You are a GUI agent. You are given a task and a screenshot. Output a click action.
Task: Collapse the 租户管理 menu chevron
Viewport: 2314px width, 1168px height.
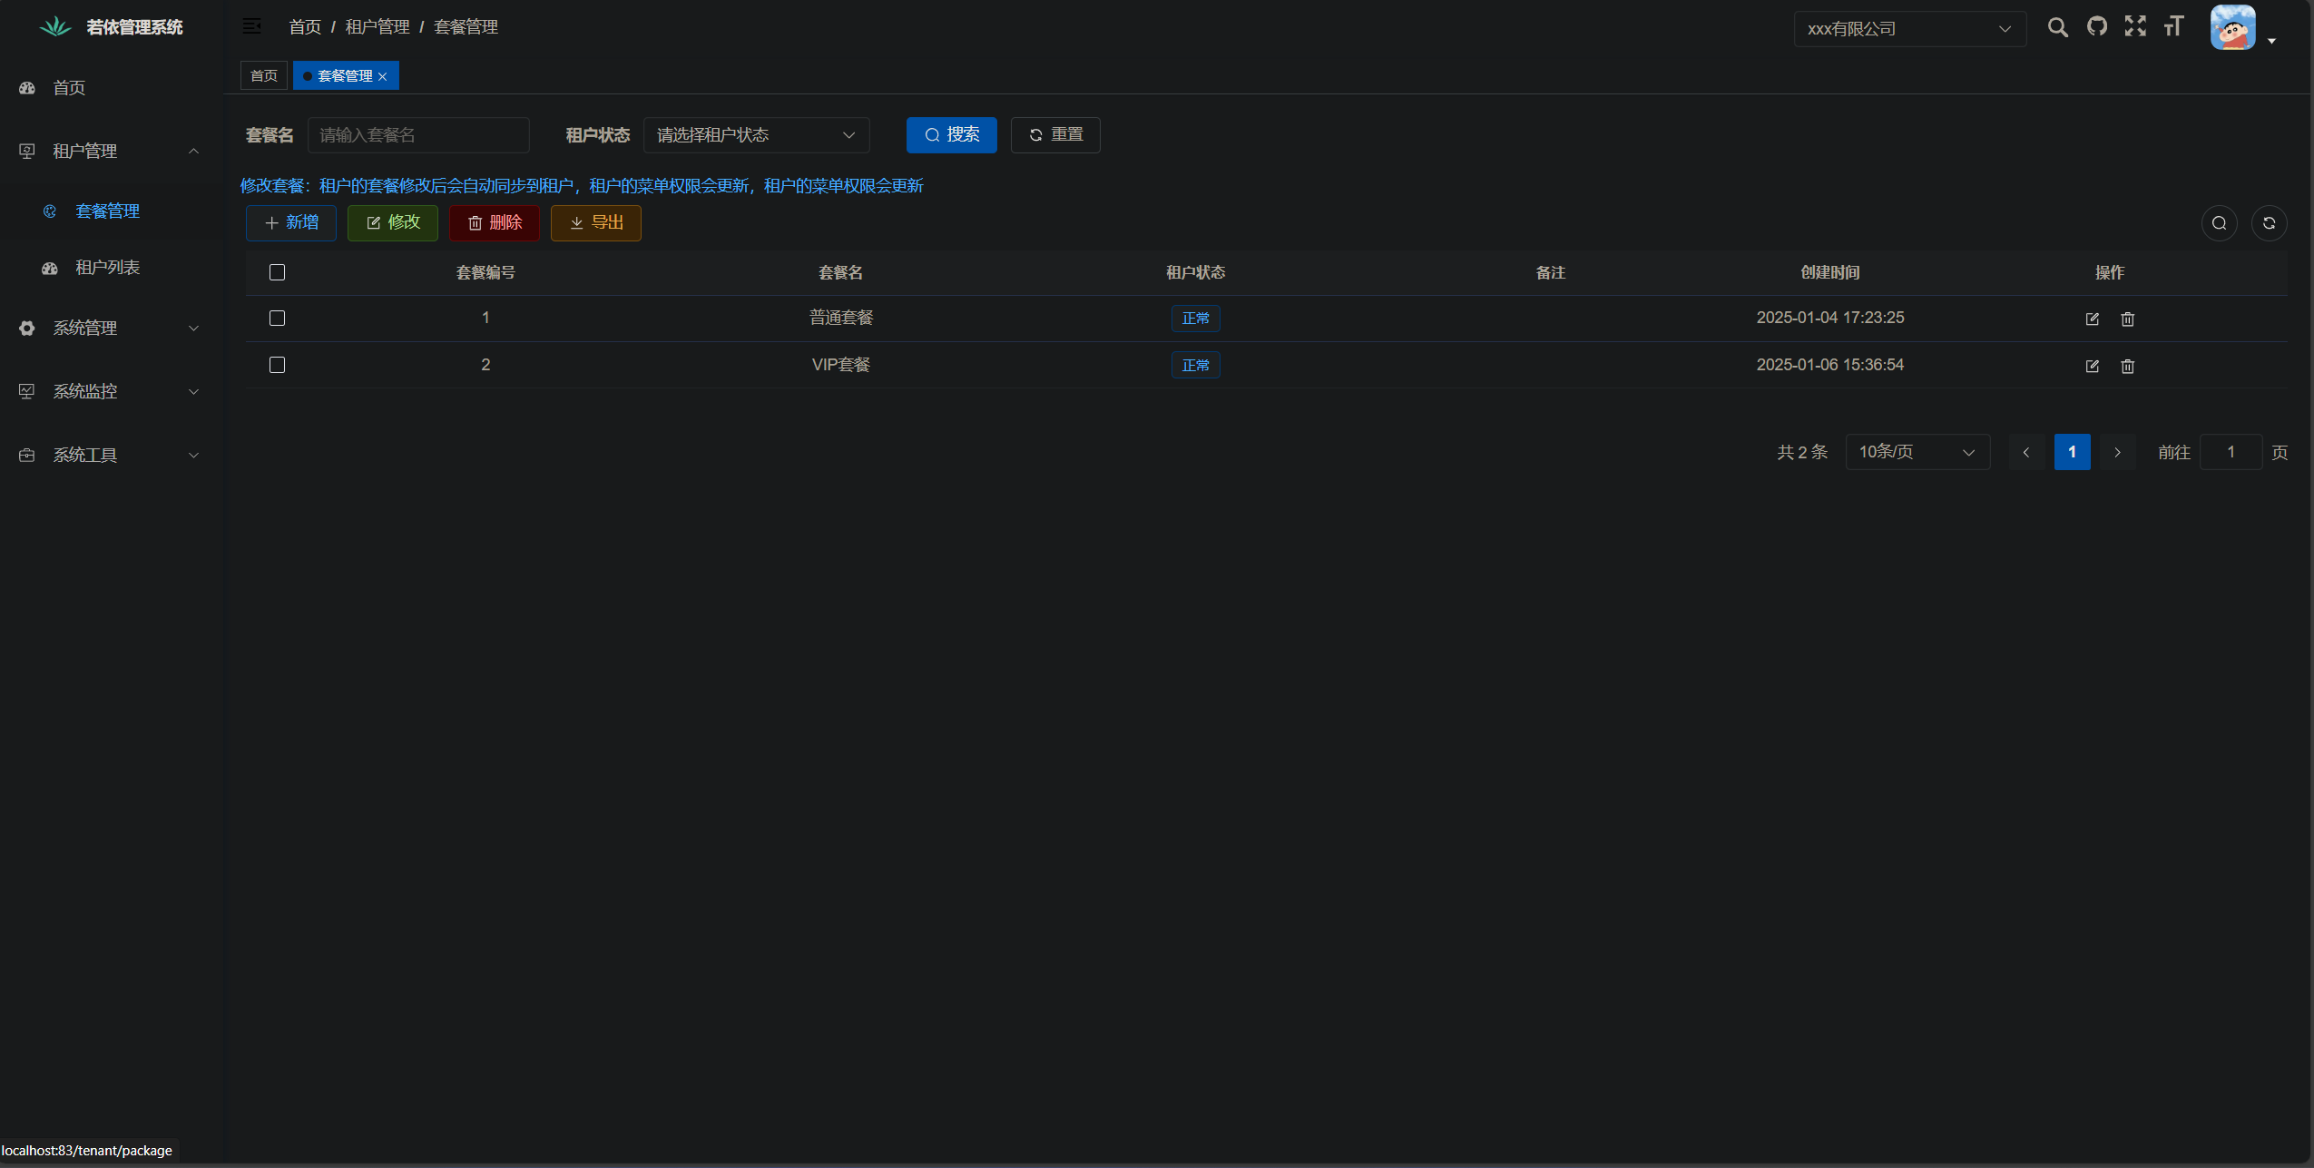tap(193, 151)
